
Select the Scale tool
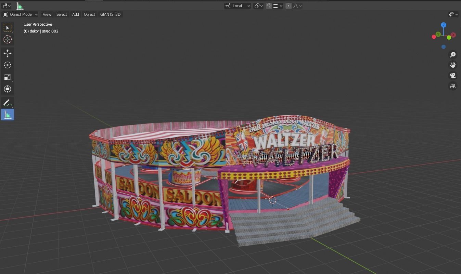pos(8,77)
